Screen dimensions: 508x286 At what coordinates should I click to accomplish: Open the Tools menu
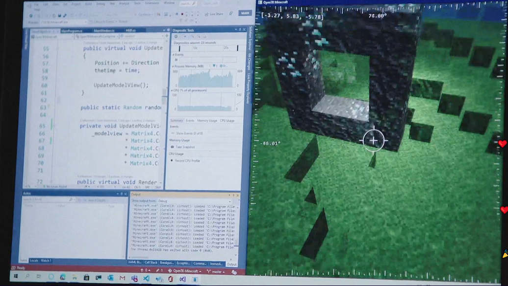[137, 3]
